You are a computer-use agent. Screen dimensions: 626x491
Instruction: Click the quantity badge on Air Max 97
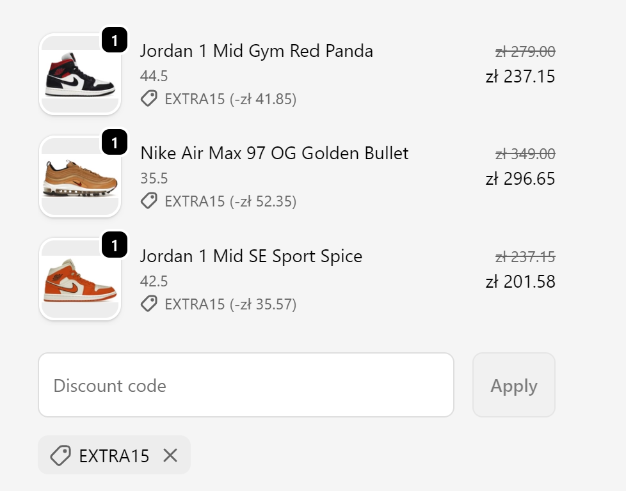tap(115, 142)
